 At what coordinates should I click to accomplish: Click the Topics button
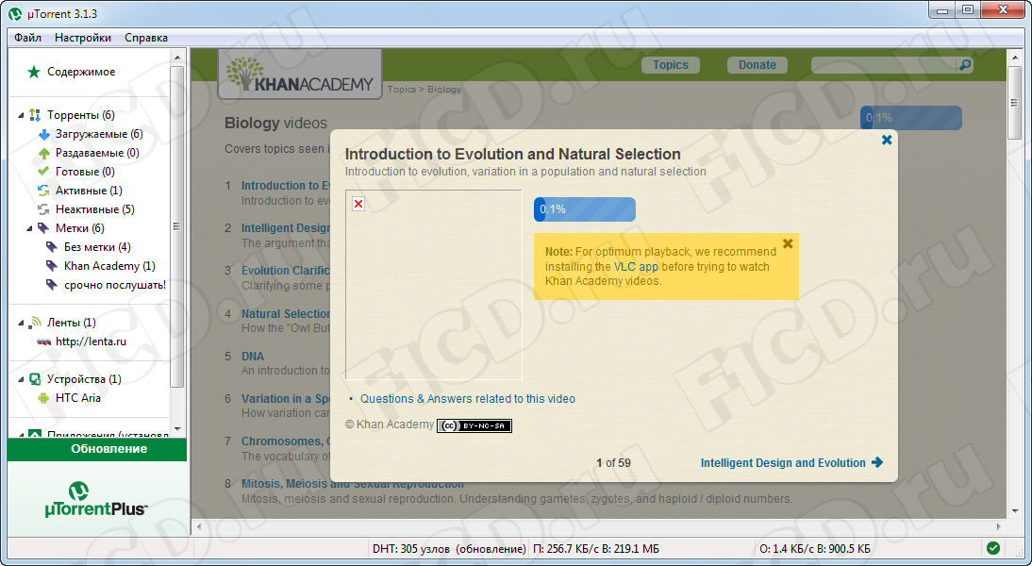click(670, 64)
